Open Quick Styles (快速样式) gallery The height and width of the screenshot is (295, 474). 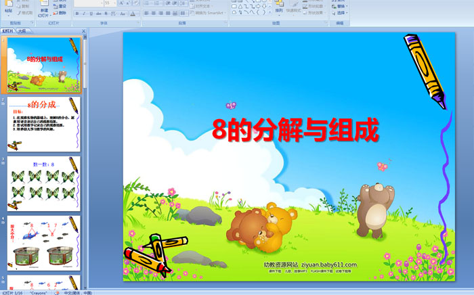point(293,8)
